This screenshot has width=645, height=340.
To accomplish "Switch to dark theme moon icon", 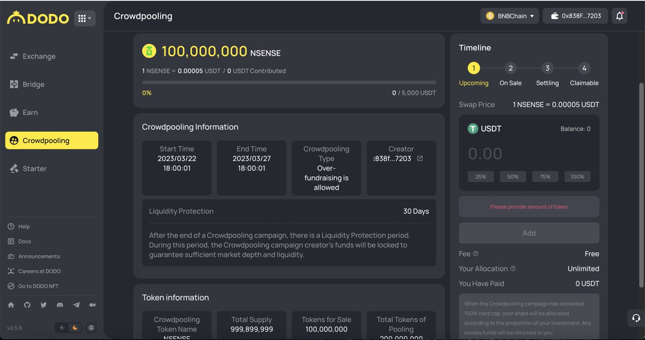I will click(x=75, y=328).
